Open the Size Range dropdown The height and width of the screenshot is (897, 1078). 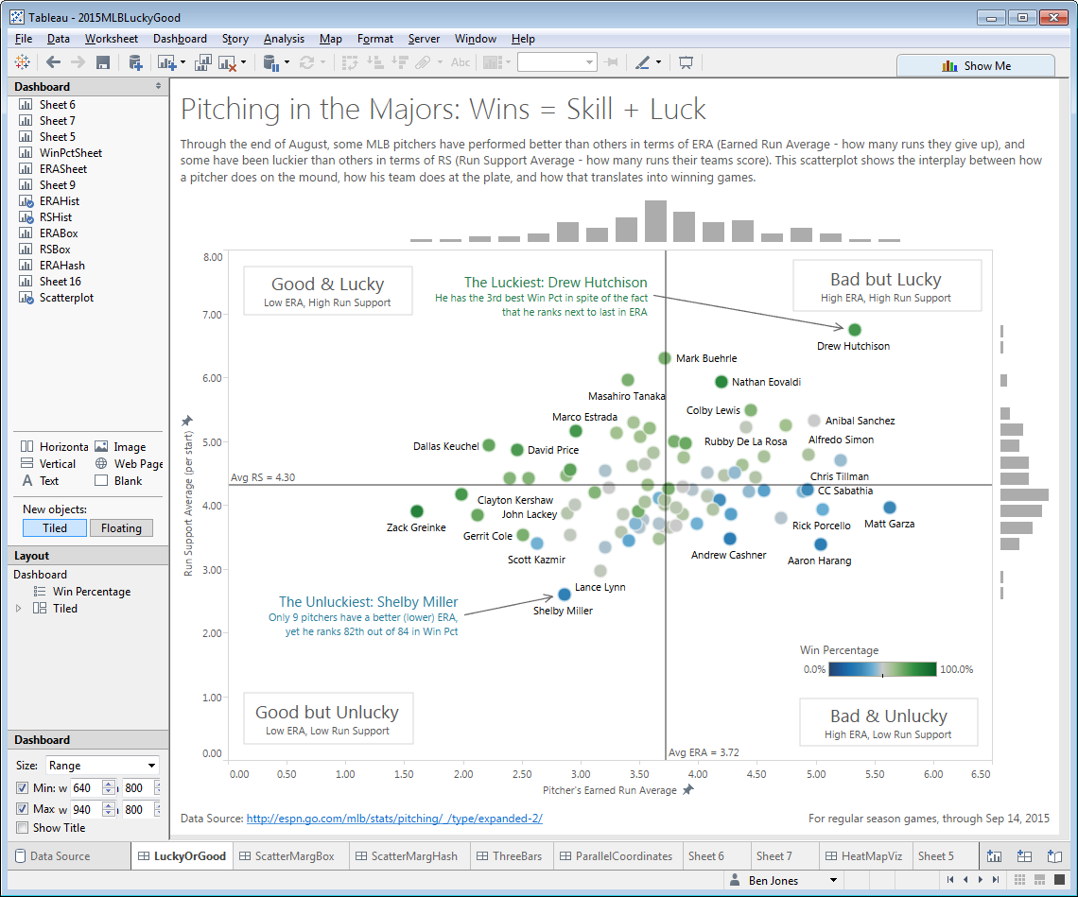point(102,766)
